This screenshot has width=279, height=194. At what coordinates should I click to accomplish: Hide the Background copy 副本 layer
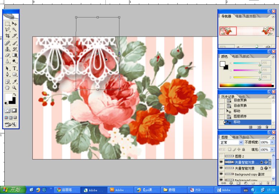point(221,174)
